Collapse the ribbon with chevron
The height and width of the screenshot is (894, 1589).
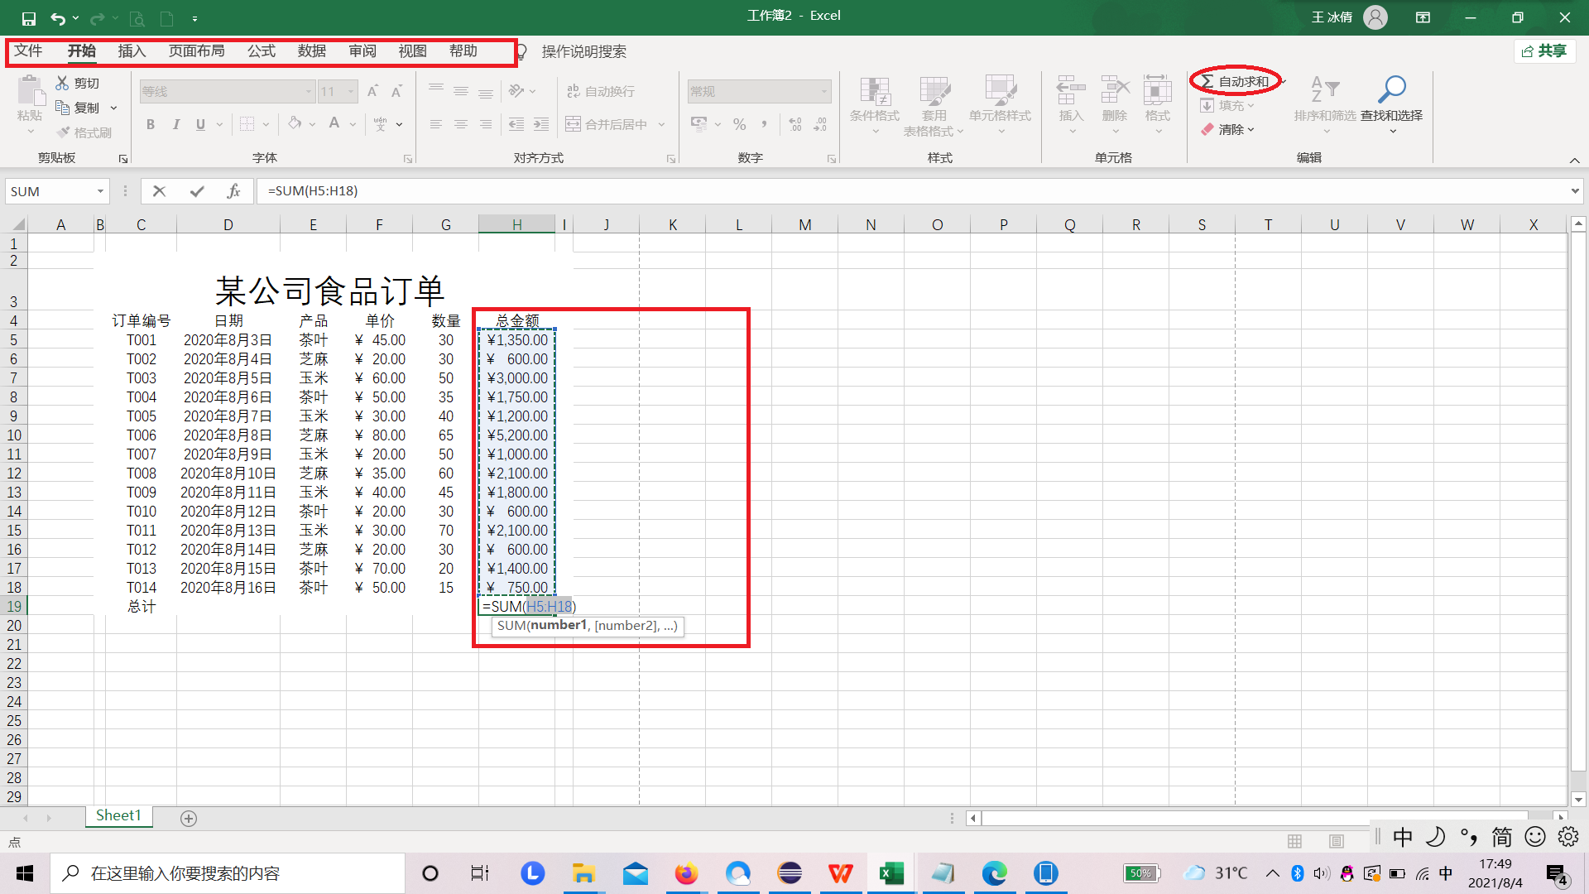1574,160
